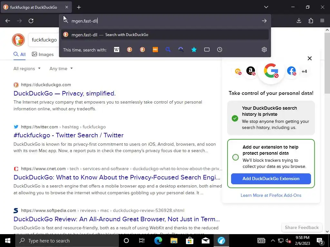Open Windows Task View
This screenshot has height=247, width=330.
(x=142, y=241)
